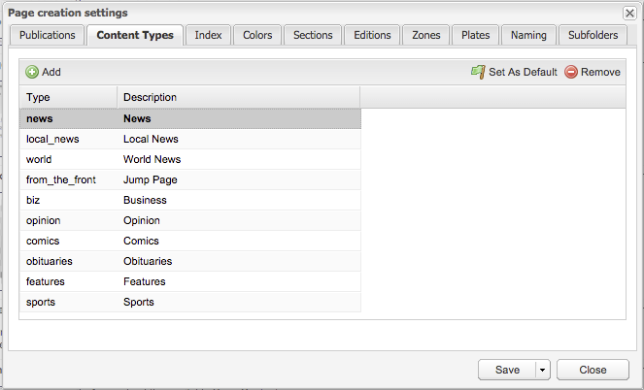
Task: Select the 'obituaries' type cell
Action: coord(69,261)
